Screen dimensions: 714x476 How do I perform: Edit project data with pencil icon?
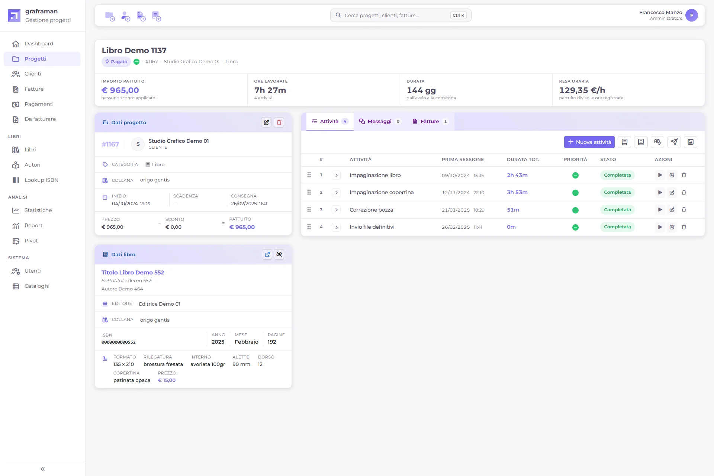tap(266, 122)
